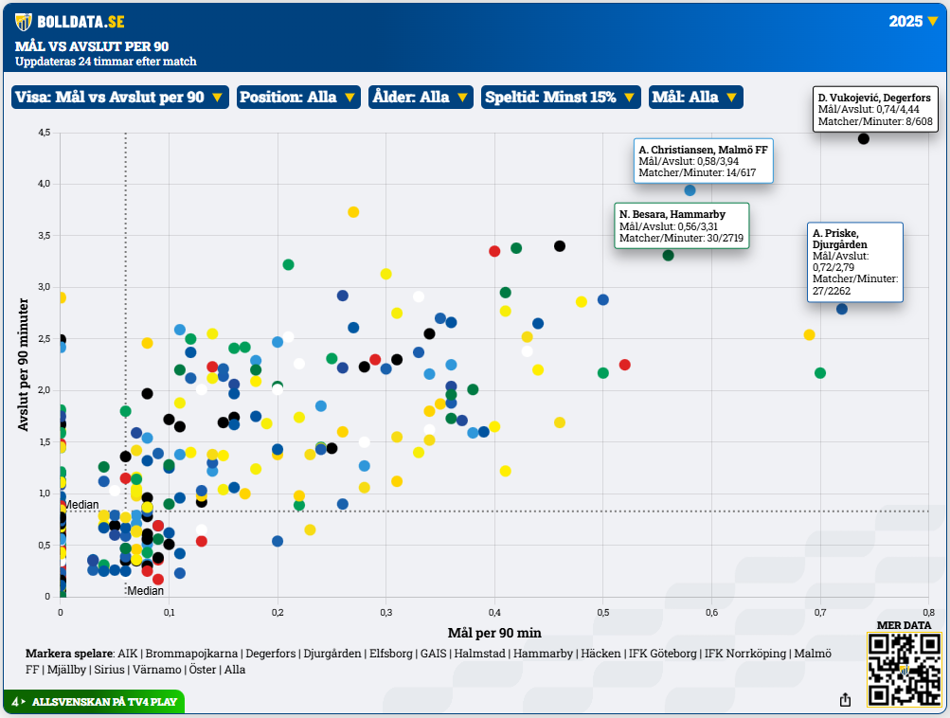
Task: Click the Bolldata.se shield logo
Action: coord(24,22)
